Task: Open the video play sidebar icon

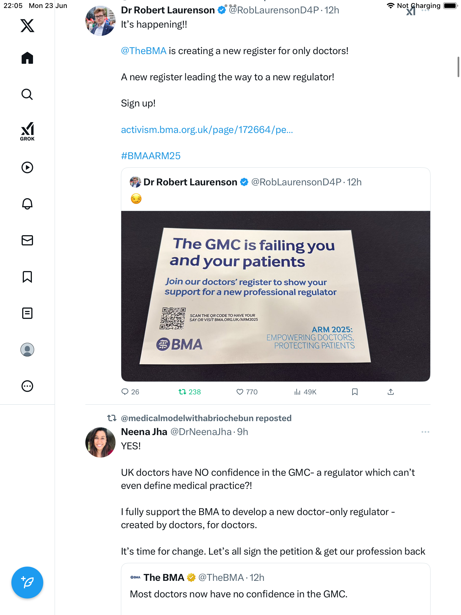Action: tap(27, 167)
